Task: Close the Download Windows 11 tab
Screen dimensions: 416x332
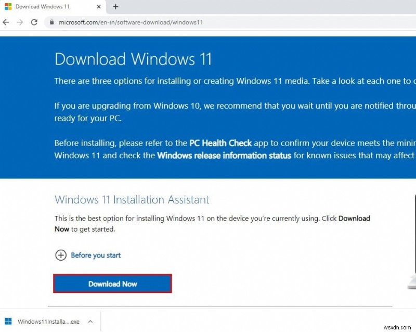Action: [98, 7]
